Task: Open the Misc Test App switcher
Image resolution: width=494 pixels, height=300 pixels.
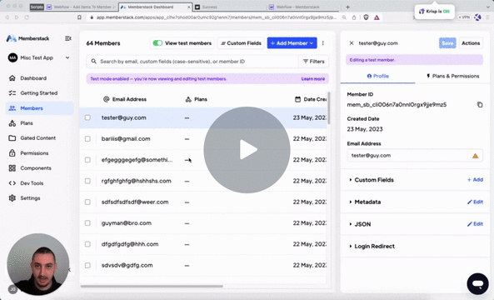Action: pos(39,57)
